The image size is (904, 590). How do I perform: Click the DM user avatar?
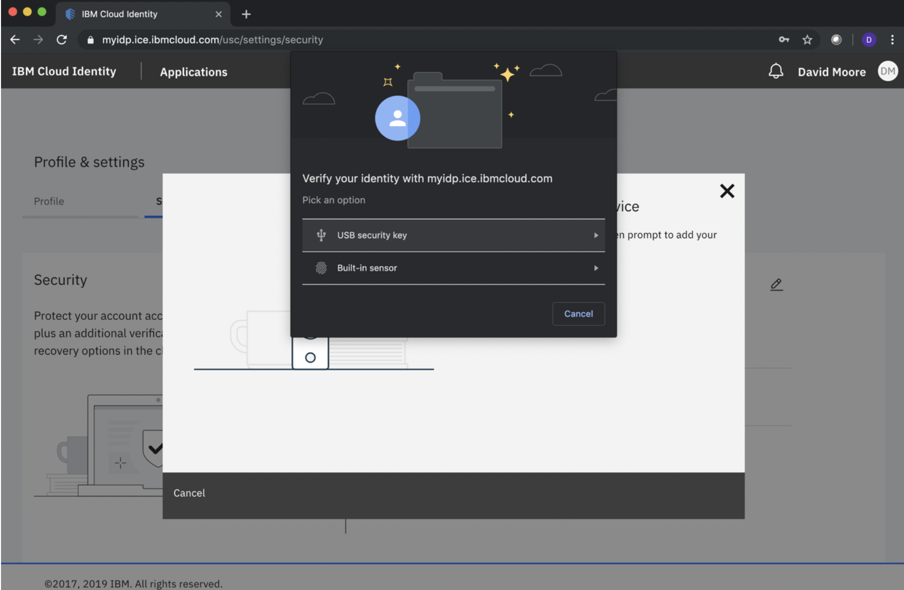(x=887, y=71)
